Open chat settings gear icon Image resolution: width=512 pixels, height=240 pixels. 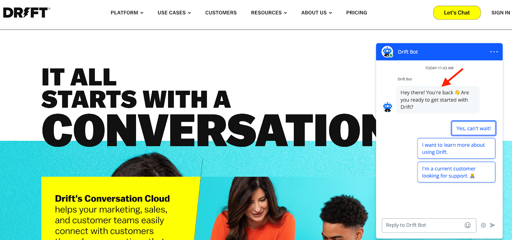pos(483,225)
